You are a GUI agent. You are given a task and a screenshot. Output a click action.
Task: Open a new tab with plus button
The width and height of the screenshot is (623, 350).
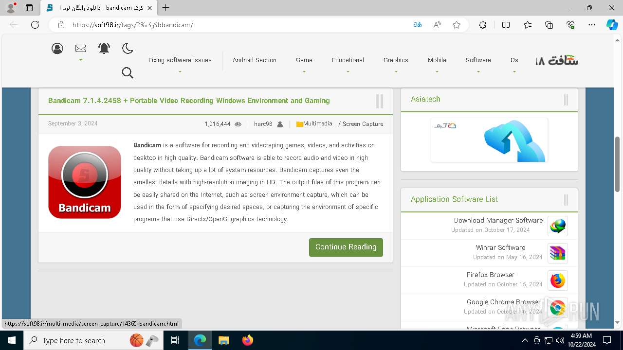[166, 8]
